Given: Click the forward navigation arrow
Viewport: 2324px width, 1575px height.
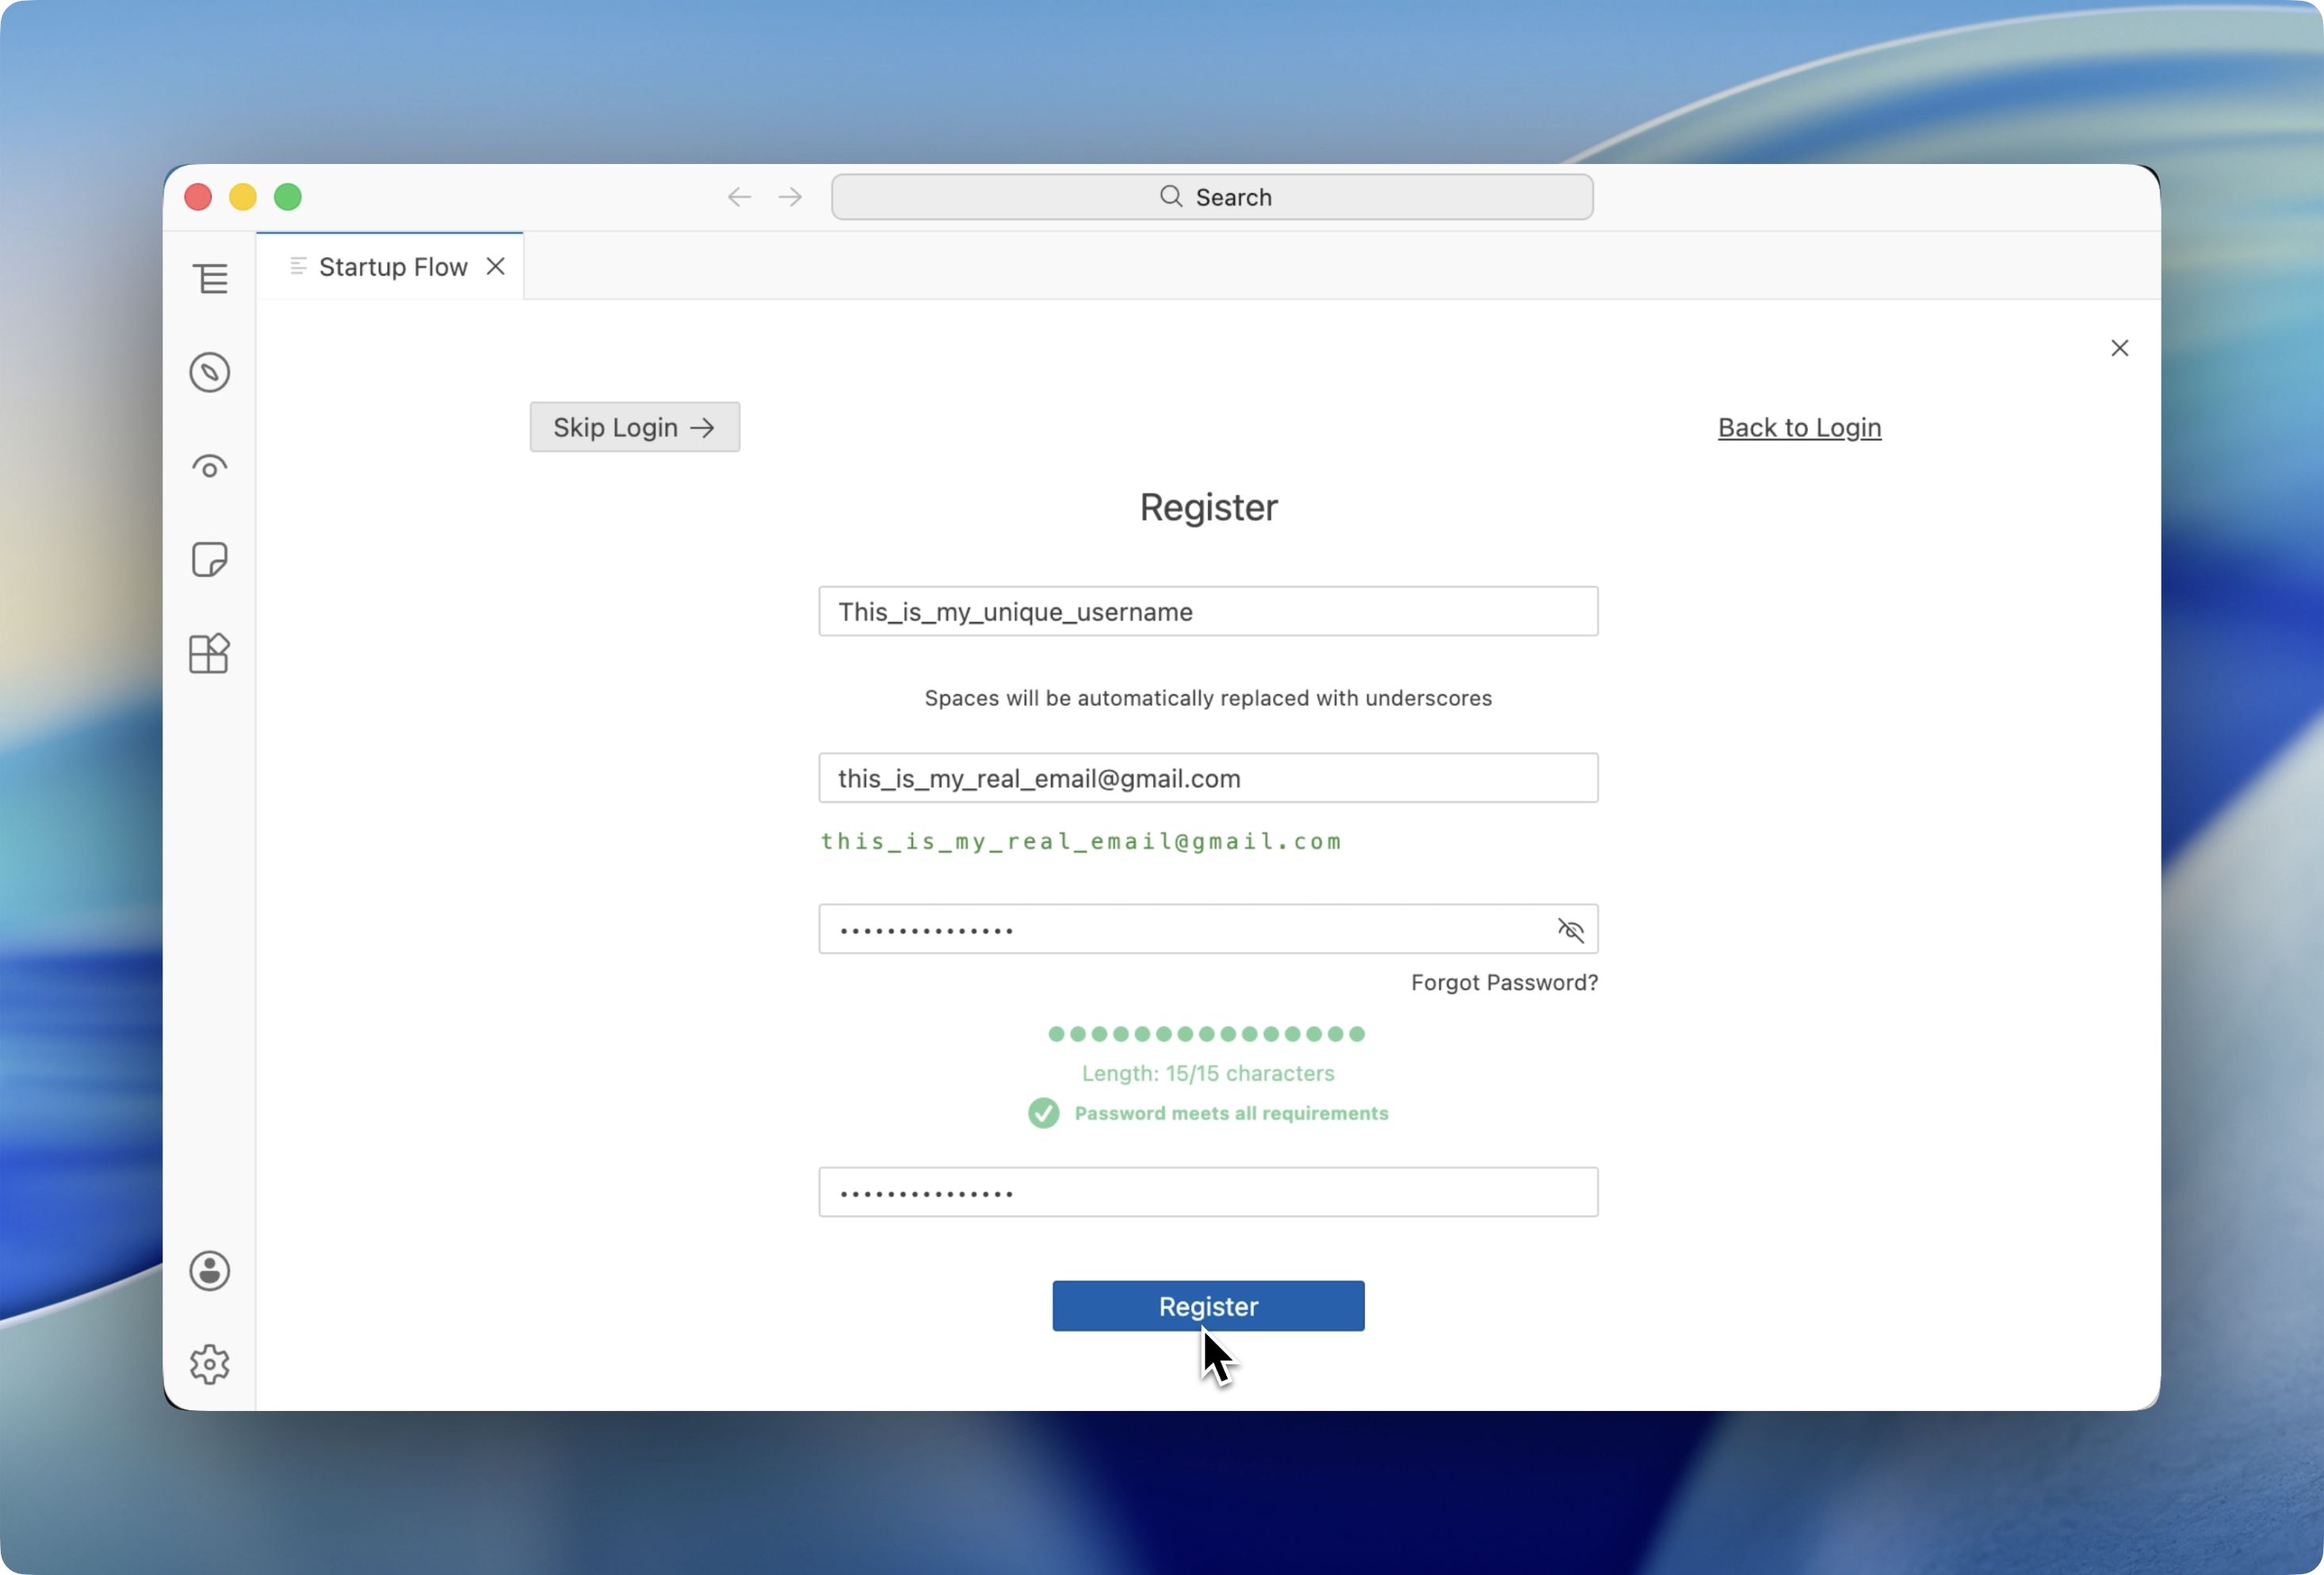Looking at the screenshot, I should [x=790, y=196].
